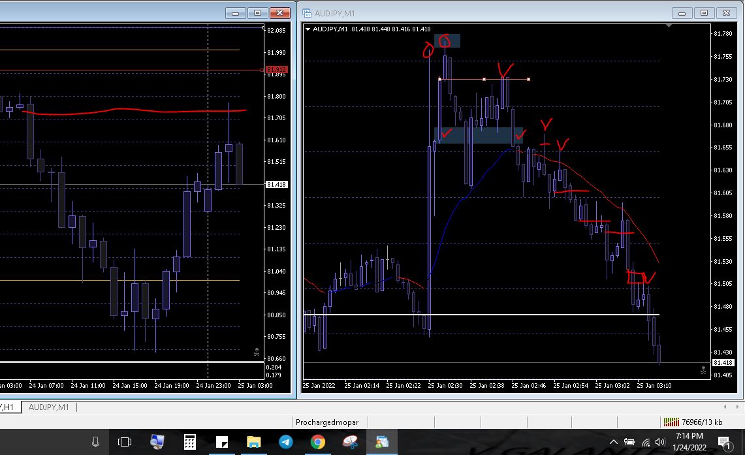Switch to the H1 chart tab

[10, 407]
